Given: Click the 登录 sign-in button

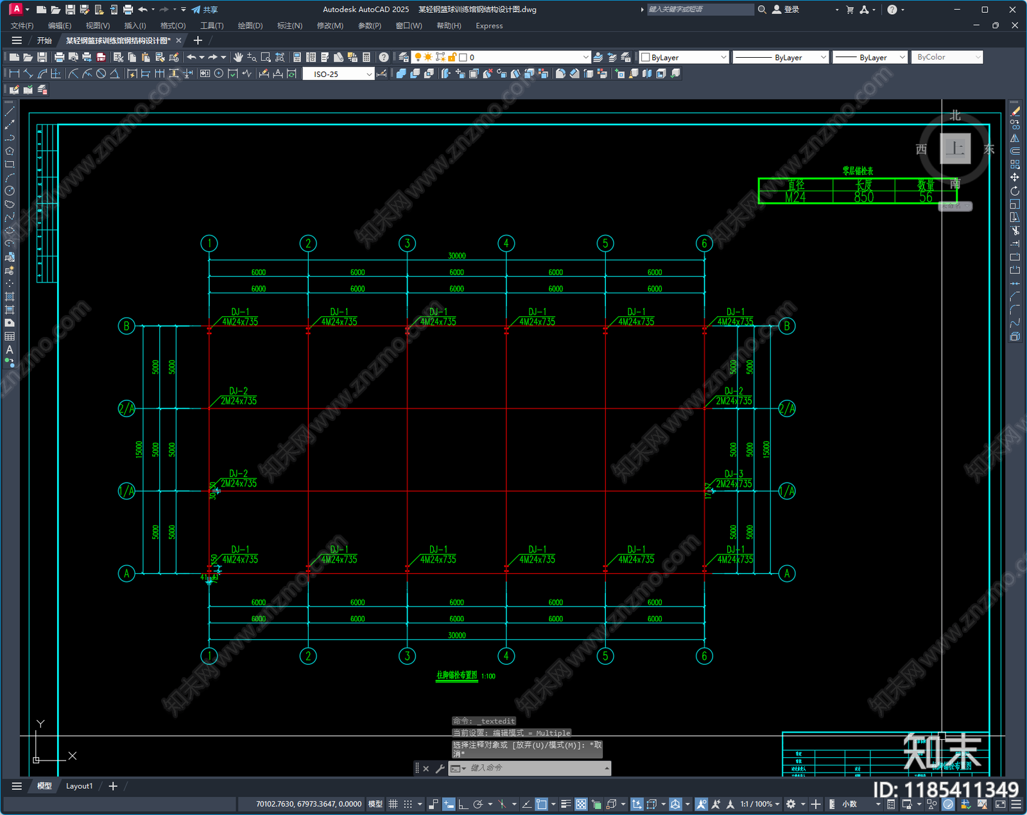Looking at the screenshot, I should coord(786,10).
